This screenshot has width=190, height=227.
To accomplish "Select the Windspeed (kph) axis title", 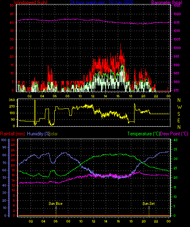I will point(31,2).
